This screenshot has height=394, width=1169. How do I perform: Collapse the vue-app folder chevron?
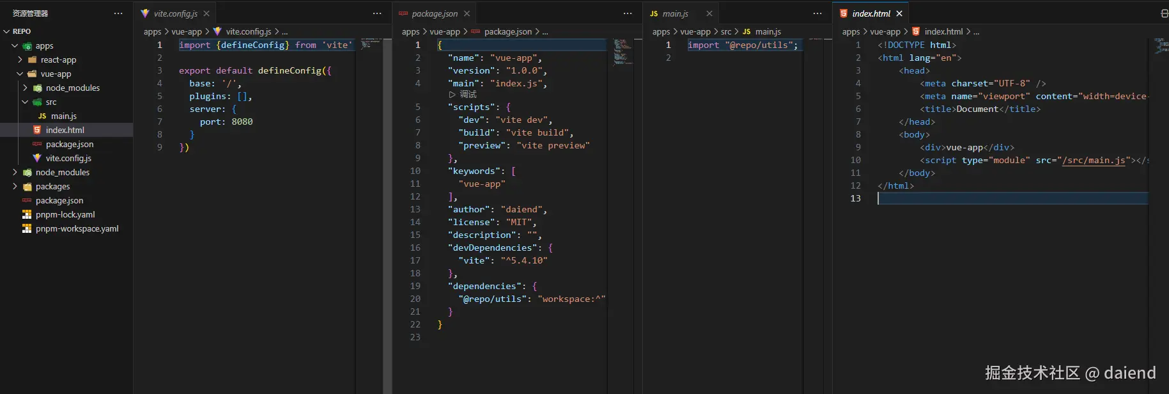coord(20,74)
